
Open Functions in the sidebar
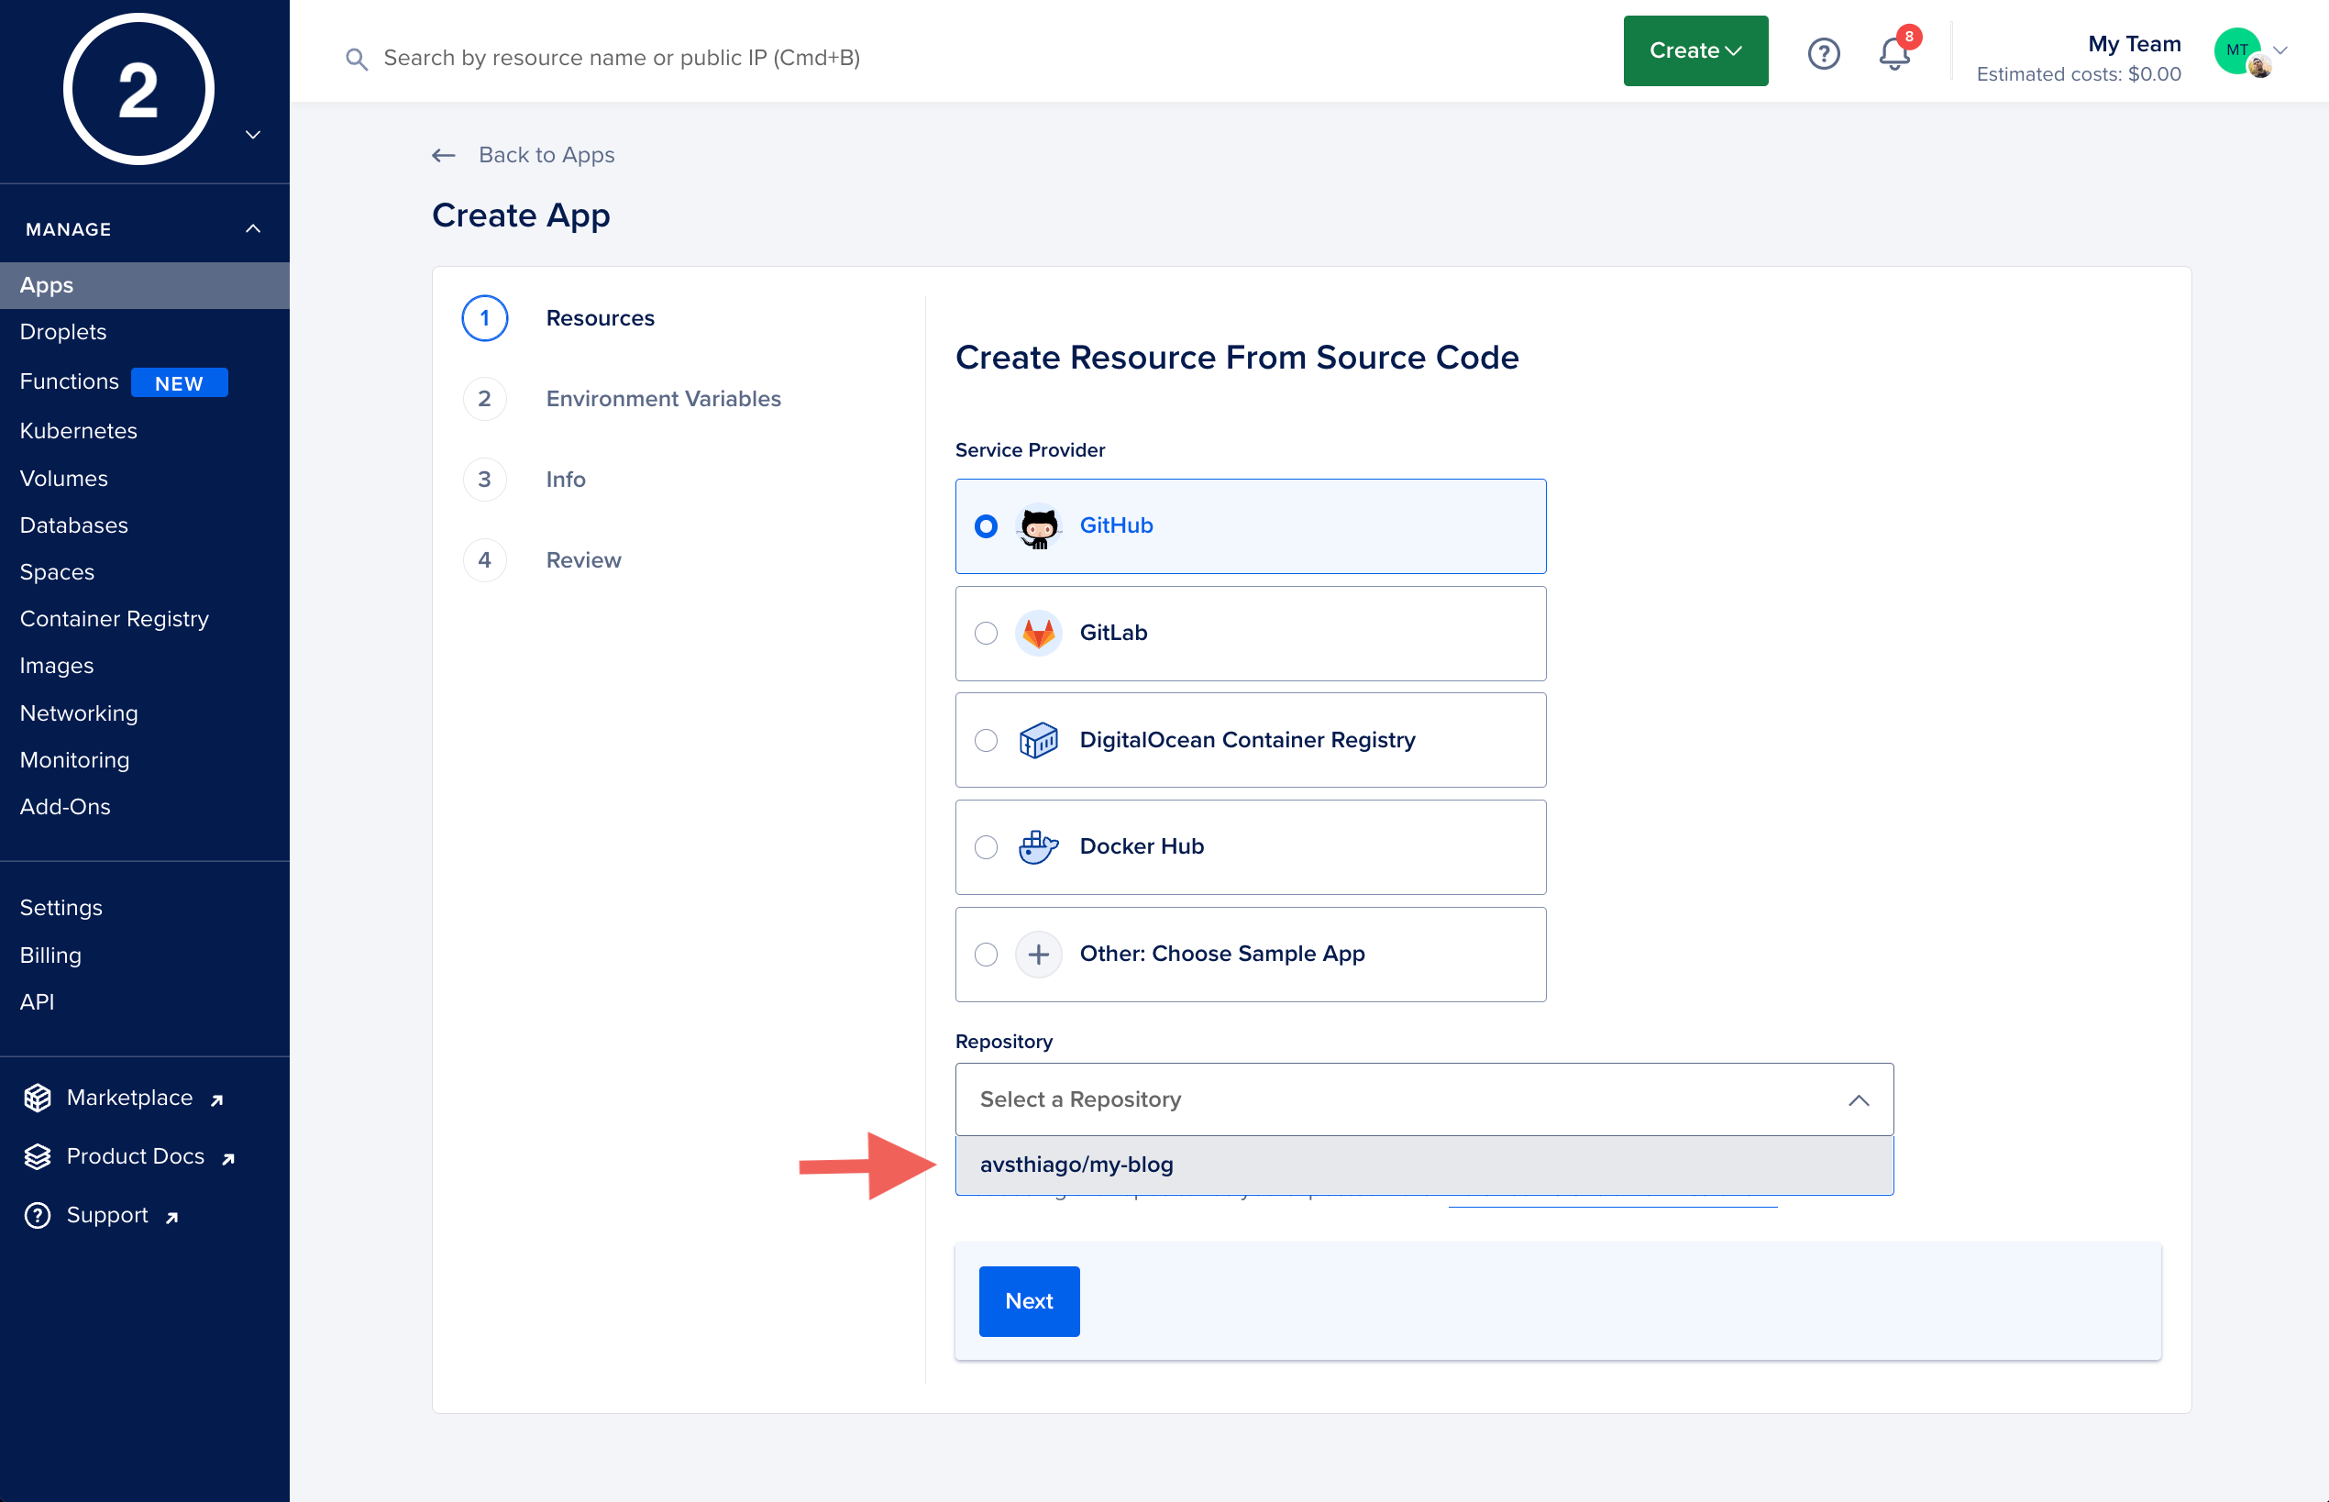pyautogui.click(x=68, y=382)
